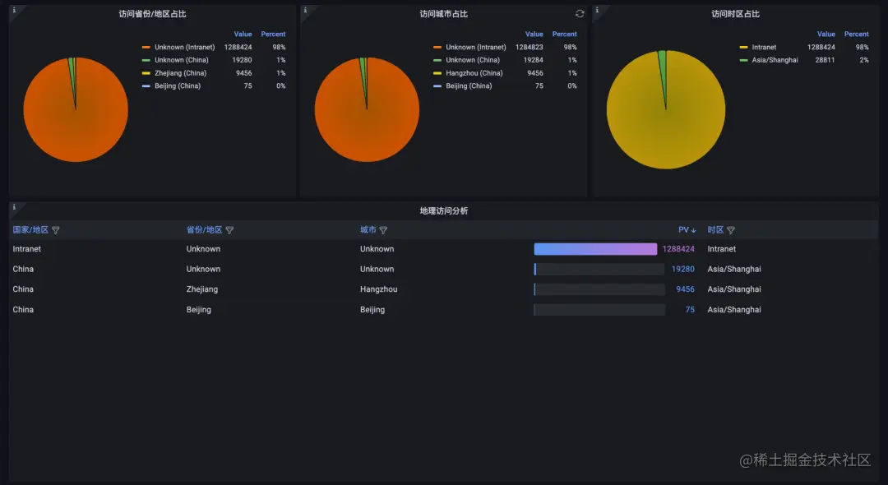This screenshot has height=485, width=888.
Task: Toggle Zhejiang (China) legend series
Action: click(180, 73)
